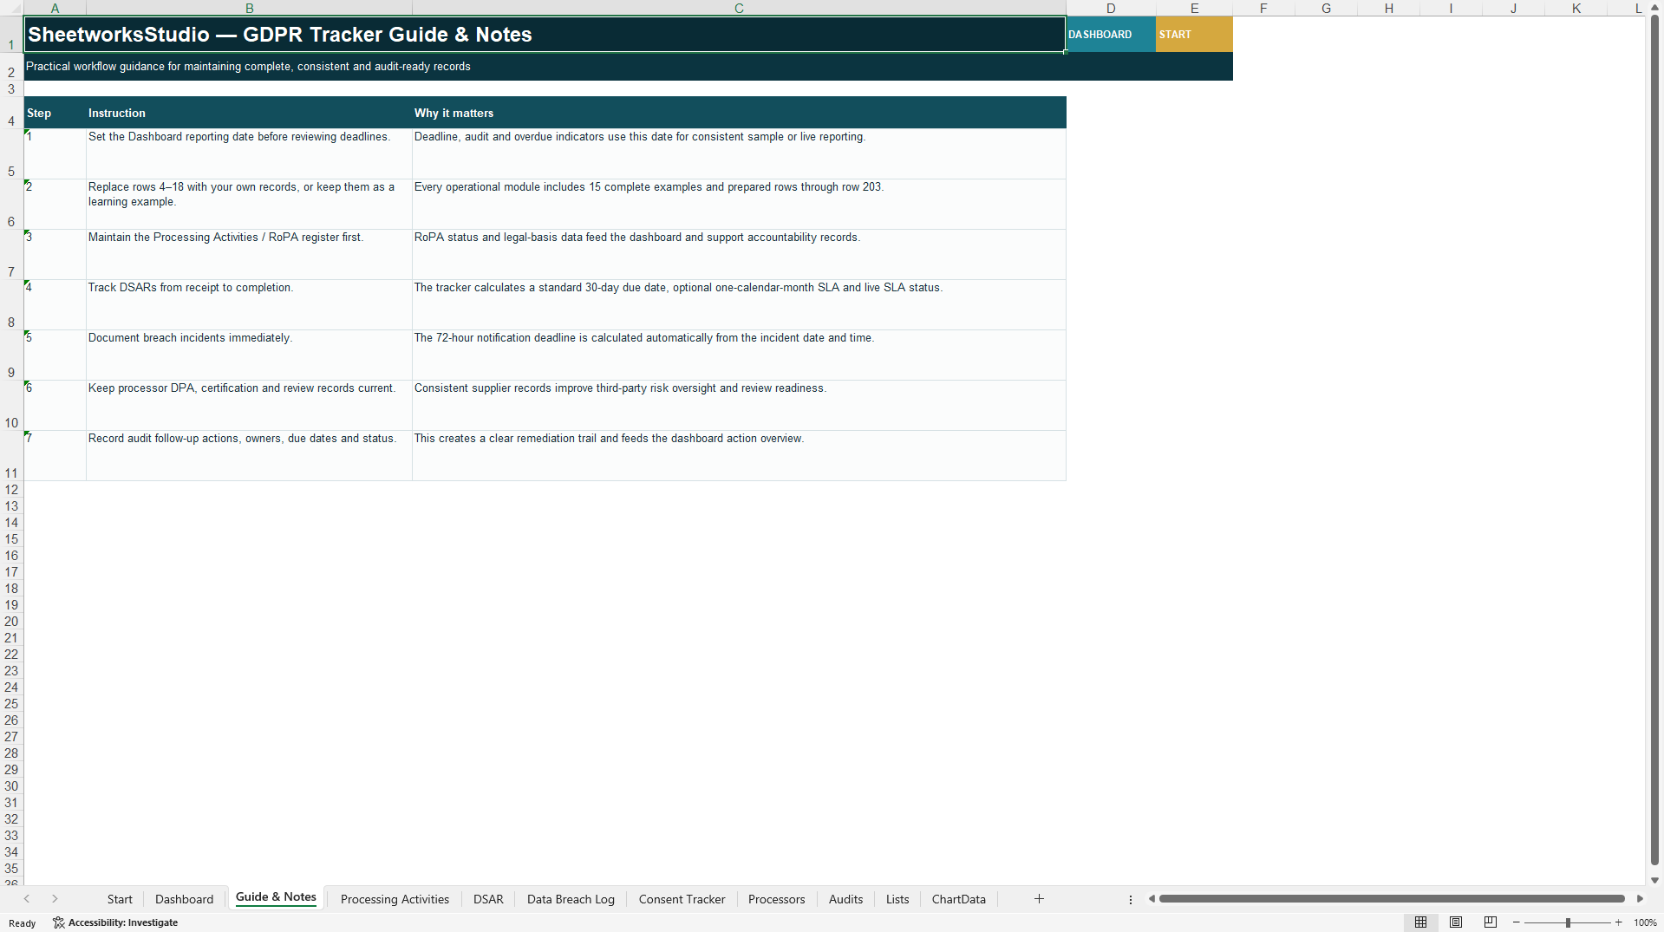Click the 100% zoom level

point(1645,922)
